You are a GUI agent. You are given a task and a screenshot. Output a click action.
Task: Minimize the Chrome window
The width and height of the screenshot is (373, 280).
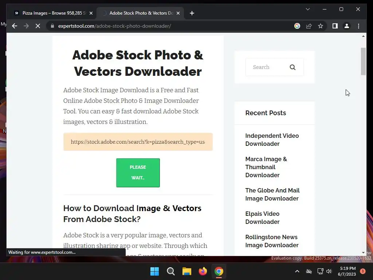tap(325, 9)
